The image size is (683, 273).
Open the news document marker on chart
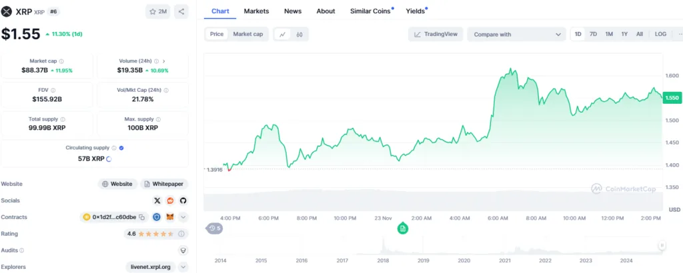pos(402,228)
